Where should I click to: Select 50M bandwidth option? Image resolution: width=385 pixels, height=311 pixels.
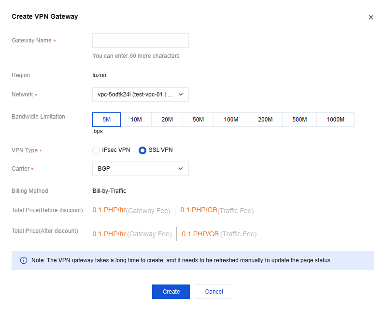pos(198,120)
